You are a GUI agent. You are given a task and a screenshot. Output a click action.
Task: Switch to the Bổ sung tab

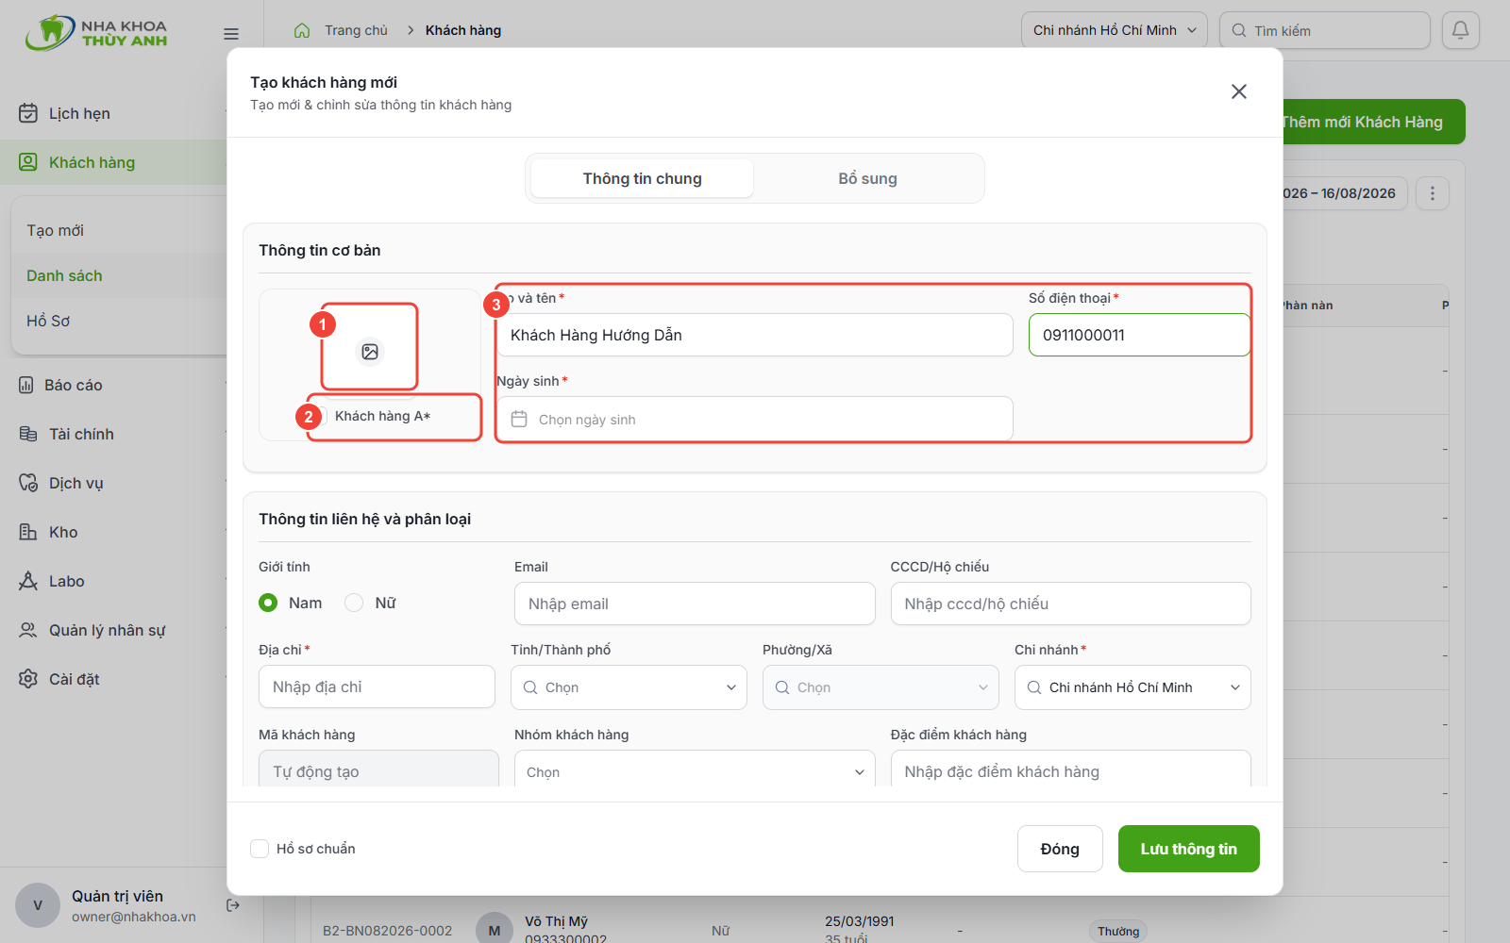pyautogui.click(x=867, y=178)
